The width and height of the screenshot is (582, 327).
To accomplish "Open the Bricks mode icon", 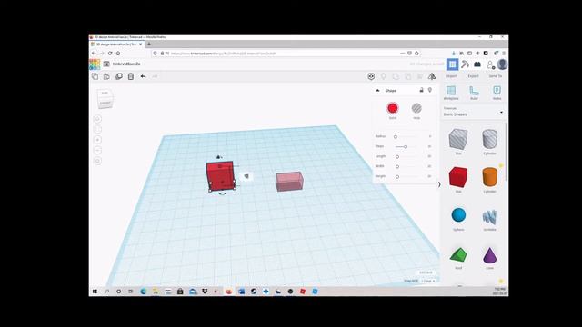I will [477, 64].
